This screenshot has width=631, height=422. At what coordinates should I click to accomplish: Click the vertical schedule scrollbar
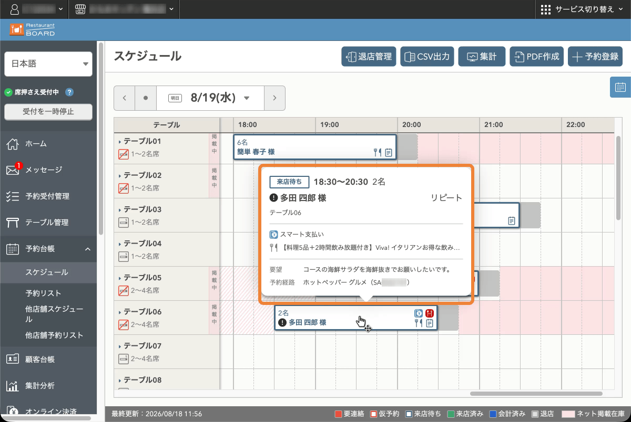point(619,177)
